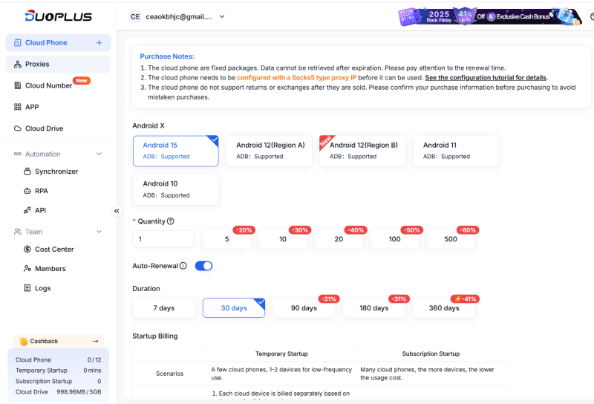Click the Quantity help question mark icon
Image resolution: width=594 pixels, height=404 pixels.
click(171, 221)
